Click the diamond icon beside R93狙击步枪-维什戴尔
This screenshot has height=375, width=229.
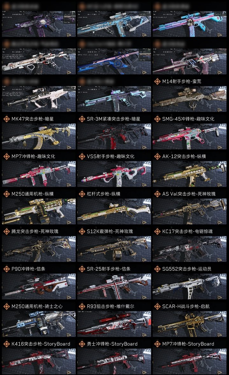[x=82, y=306]
